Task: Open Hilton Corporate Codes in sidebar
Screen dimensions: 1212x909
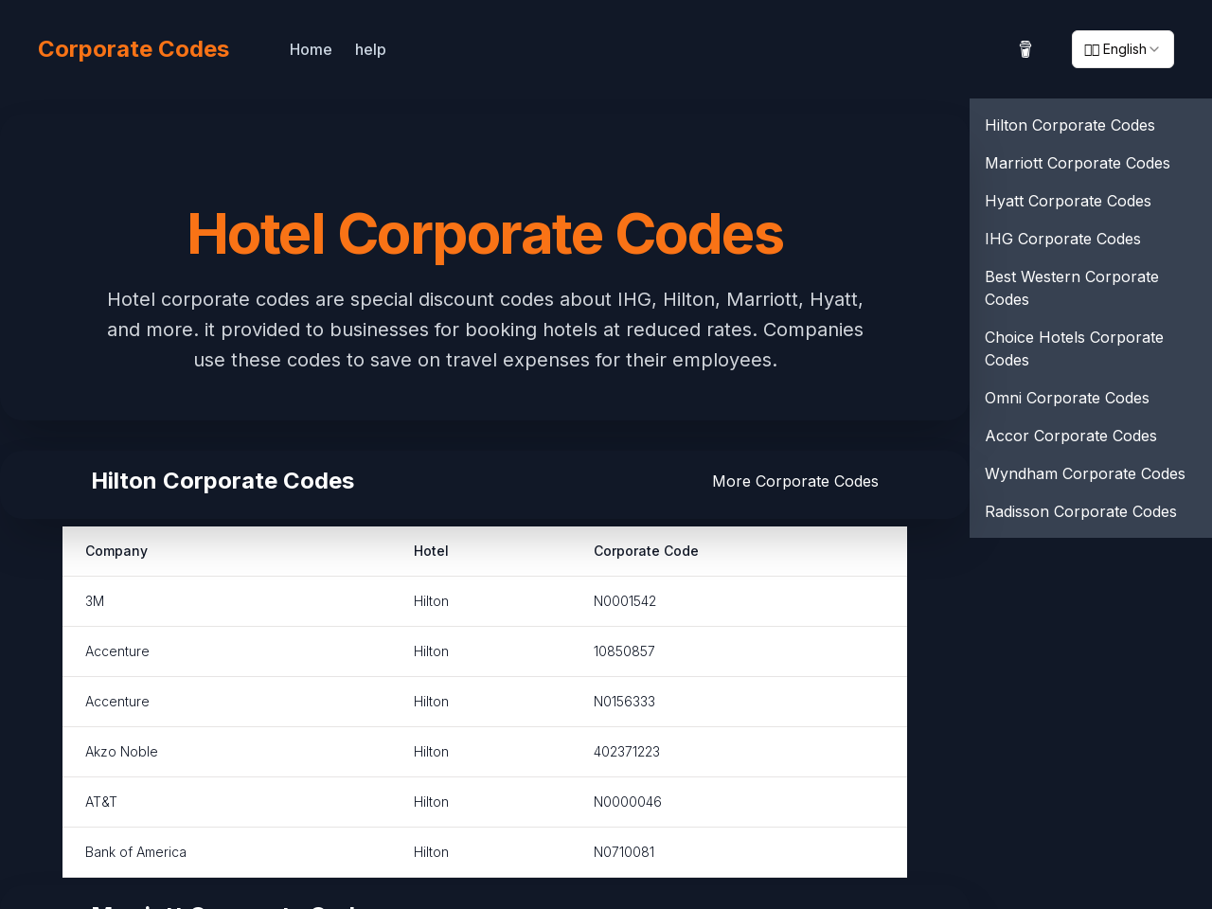Action: pyautogui.click(x=1070, y=123)
